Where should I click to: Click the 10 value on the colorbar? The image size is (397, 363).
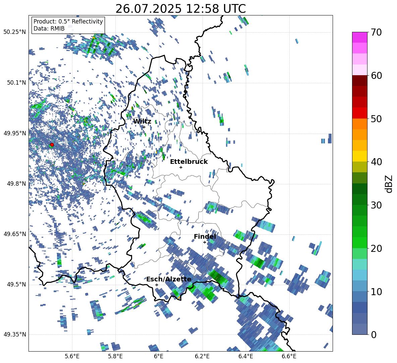click(x=376, y=291)
